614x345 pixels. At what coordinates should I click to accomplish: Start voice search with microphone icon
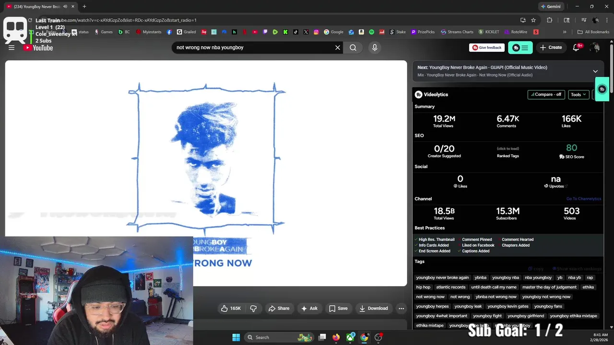[x=375, y=47]
